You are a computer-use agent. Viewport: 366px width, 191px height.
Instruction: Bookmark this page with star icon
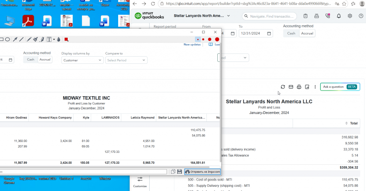point(344,4)
